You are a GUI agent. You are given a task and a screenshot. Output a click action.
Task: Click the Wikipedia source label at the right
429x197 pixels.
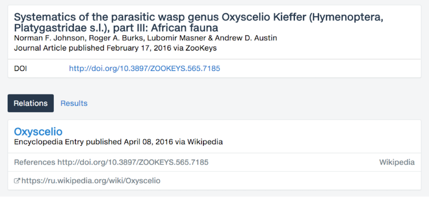click(397, 162)
